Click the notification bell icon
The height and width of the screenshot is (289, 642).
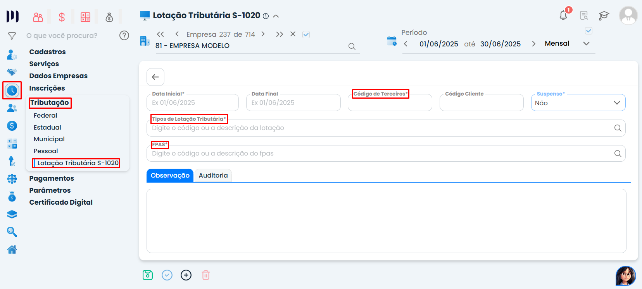coord(563,15)
